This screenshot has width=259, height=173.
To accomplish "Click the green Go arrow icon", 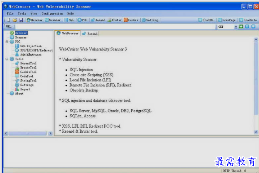I will pyautogui.click(x=241, y=26).
